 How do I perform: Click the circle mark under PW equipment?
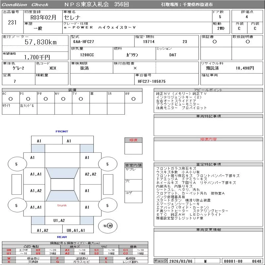click(46, 99)
